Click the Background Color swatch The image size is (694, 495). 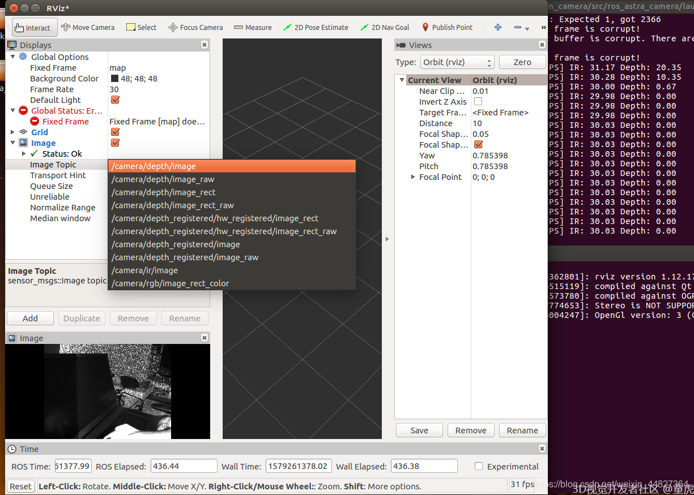[x=114, y=78]
